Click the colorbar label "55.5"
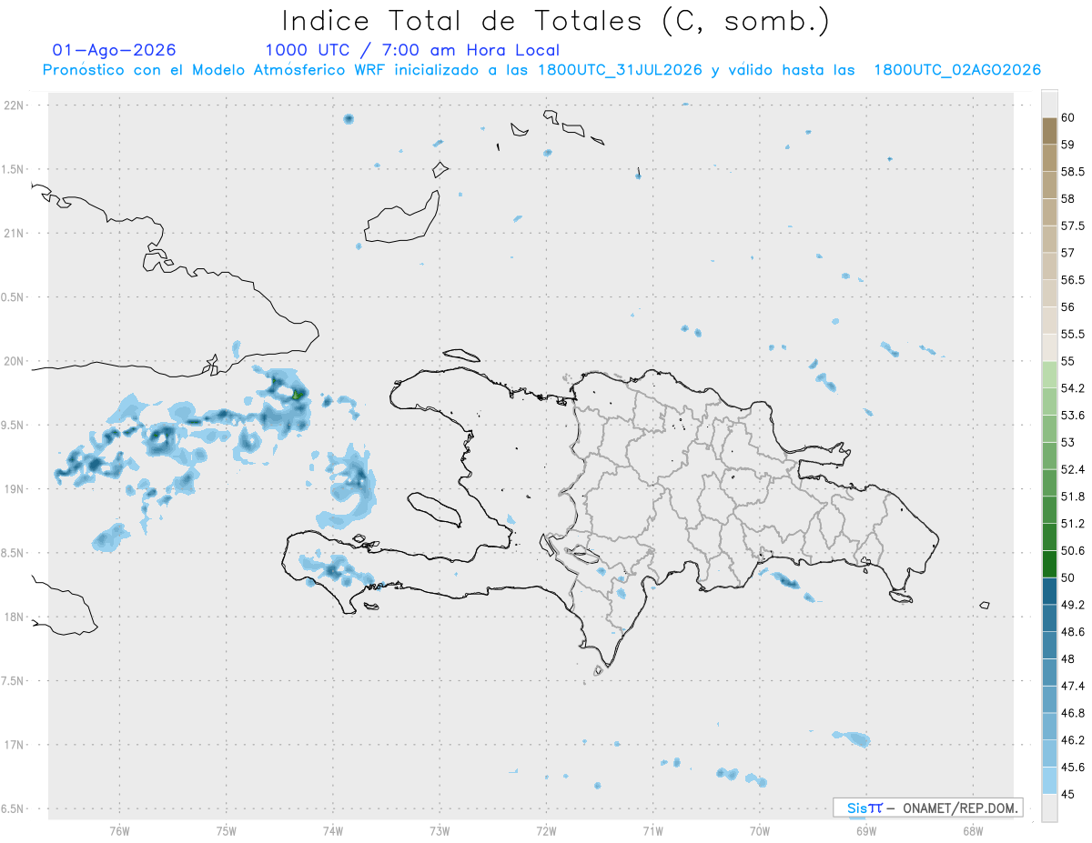This screenshot has height=843, width=1092. (1073, 335)
